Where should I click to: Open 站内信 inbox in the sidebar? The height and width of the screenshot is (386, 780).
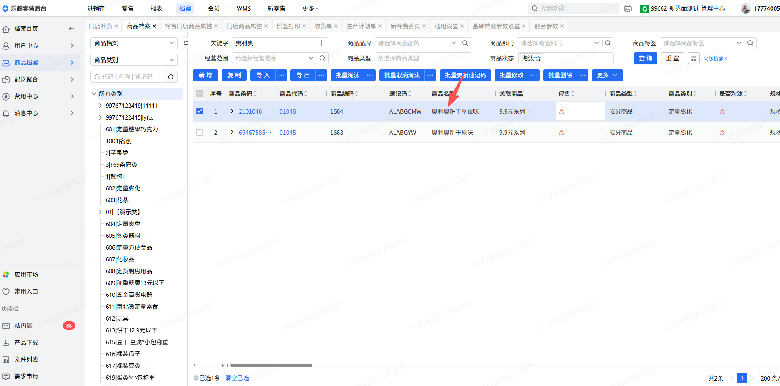(23, 326)
